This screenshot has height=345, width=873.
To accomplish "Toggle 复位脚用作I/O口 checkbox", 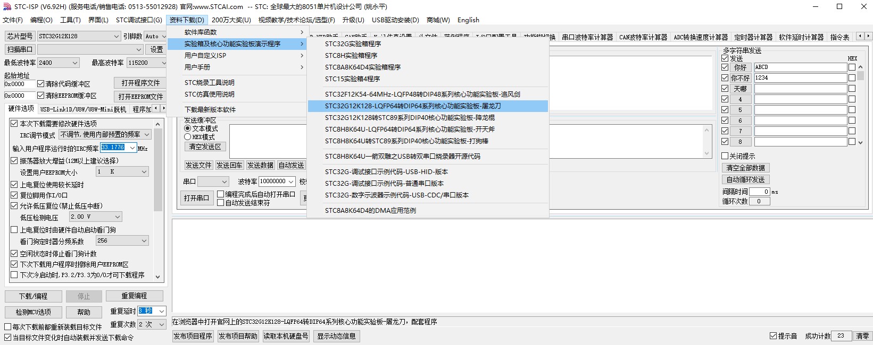I will pyautogui.click(x=14, y=195).
